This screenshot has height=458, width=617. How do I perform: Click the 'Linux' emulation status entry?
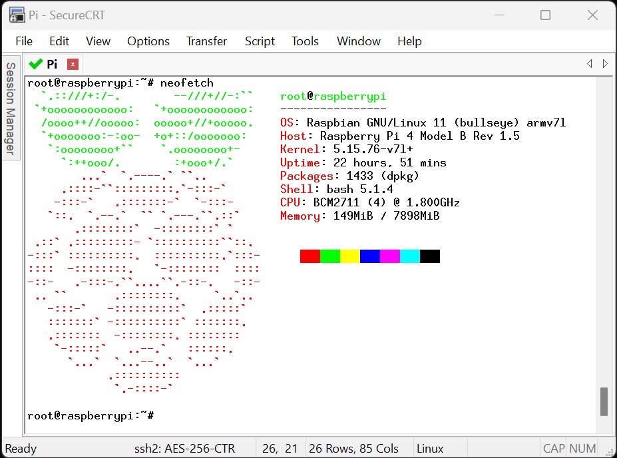430,449
